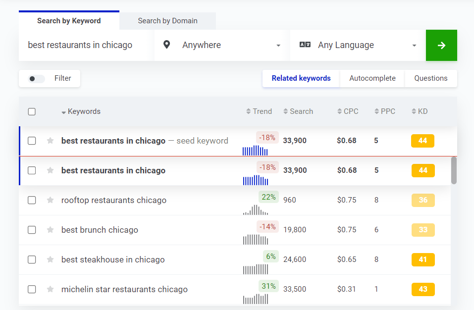Select the Autocomplete view
The width and height of the screenshot is (474, 310).
[372, 78]
